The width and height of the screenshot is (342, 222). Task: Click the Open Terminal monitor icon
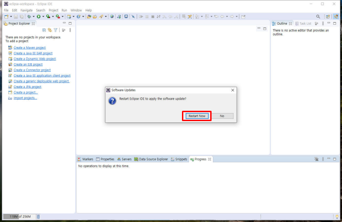pos(126,17)
